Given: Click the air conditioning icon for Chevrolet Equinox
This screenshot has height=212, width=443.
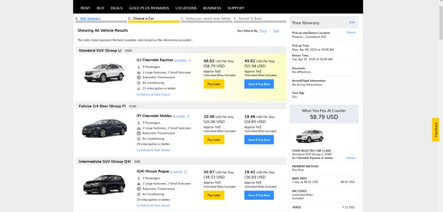Looking at the screenshot, I should coord(138,83).
